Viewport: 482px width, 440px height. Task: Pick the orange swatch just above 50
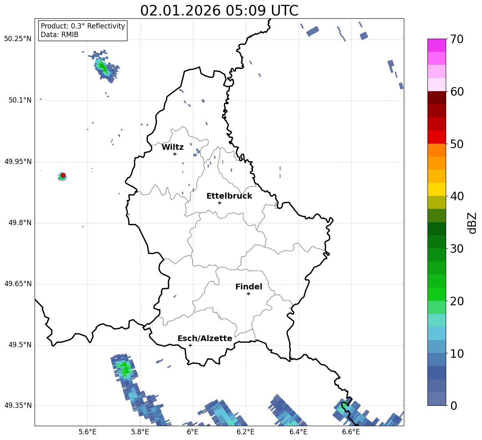click(x=436, y=150)
